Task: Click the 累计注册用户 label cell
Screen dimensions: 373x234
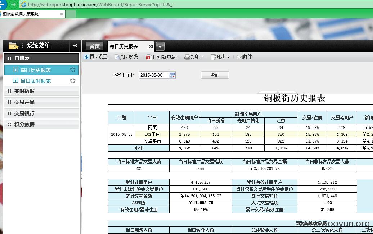Action: click(x=139, y=183)
